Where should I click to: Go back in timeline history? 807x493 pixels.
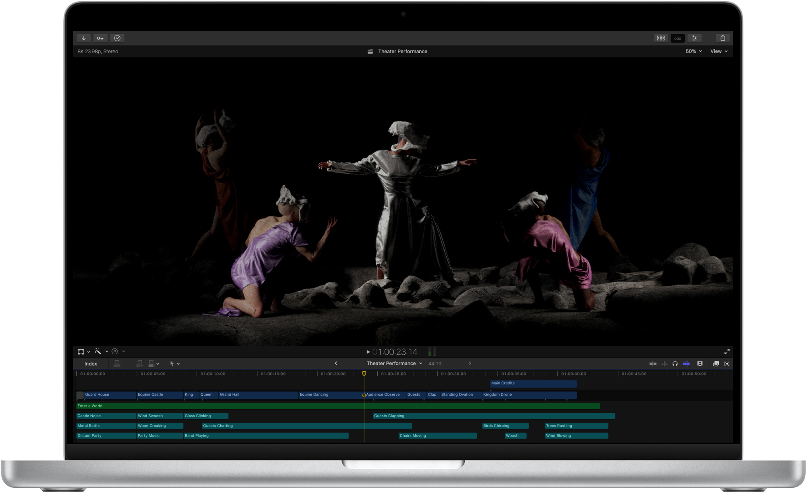[336, 363]
